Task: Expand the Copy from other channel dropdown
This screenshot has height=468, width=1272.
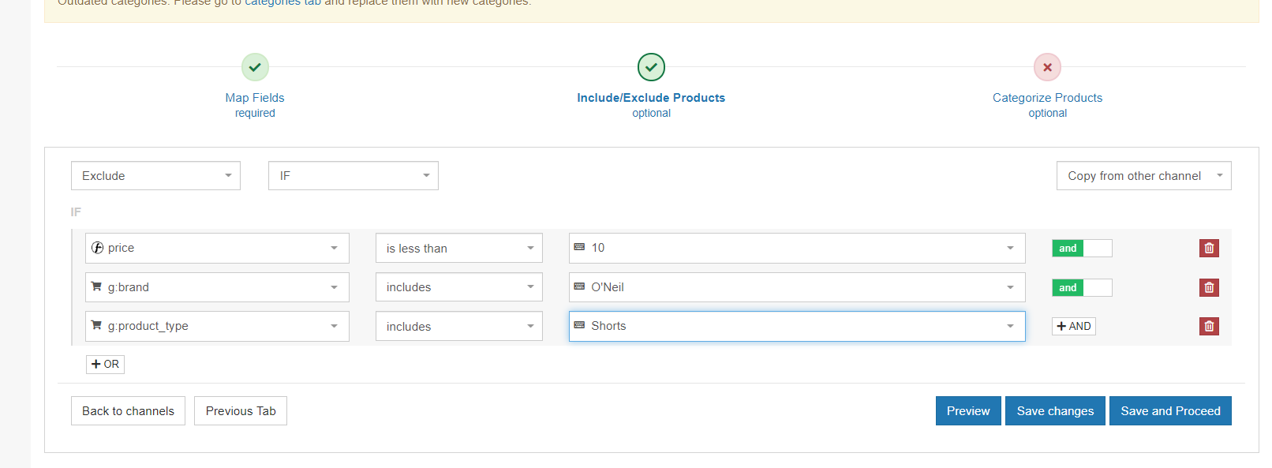Action: pos(1143,176)
